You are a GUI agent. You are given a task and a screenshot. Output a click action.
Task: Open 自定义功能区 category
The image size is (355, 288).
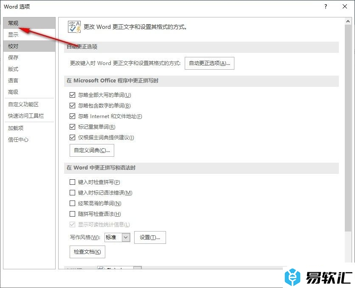(29, 104)
